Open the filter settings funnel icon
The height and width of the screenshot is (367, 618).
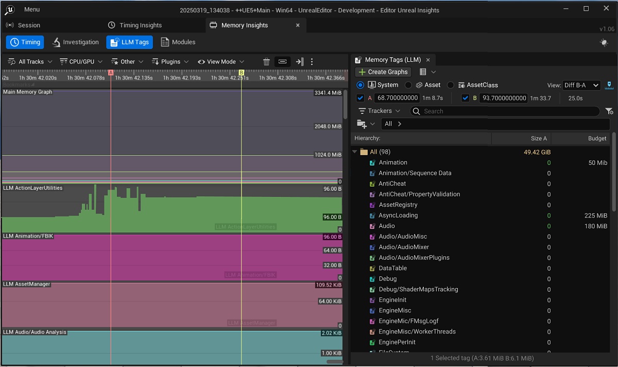[609, 111]
